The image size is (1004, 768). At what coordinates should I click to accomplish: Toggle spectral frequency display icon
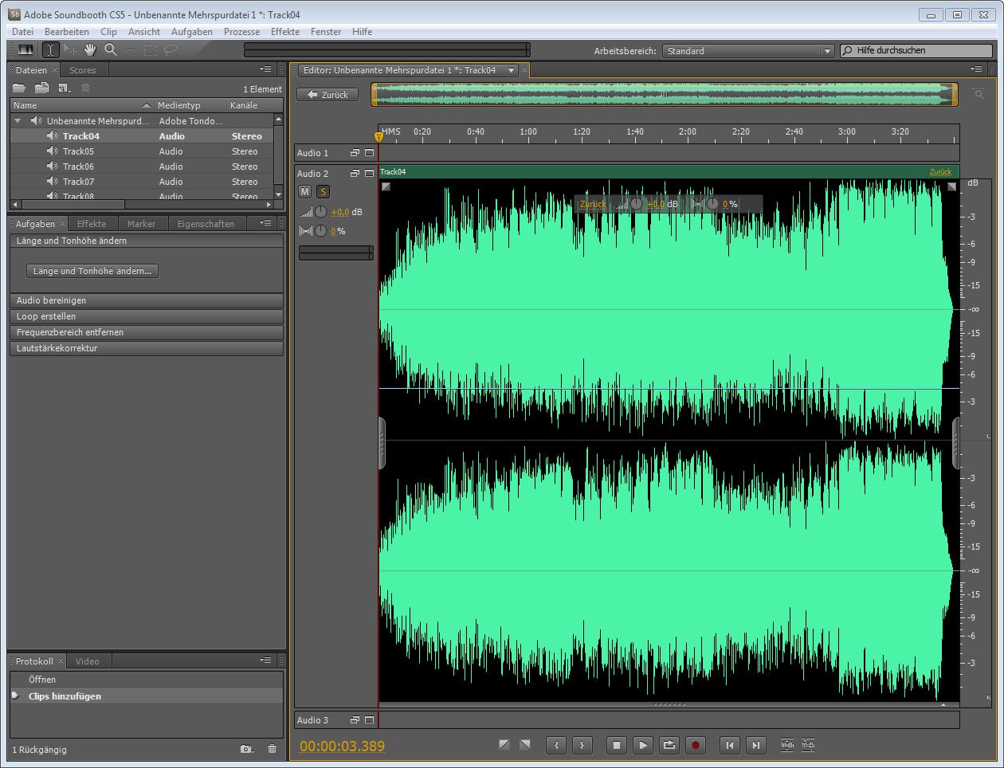point(26,50)
